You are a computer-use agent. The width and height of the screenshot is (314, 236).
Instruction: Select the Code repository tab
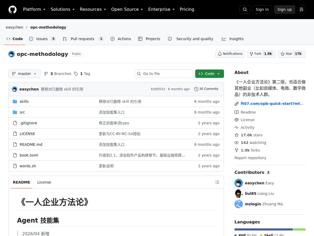click(x=15, y=39)
